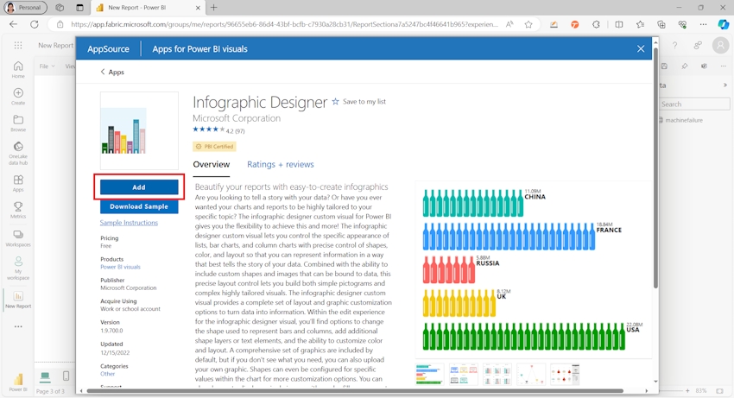Click the desktop layout view icon
Image resolution: width=734 pixels, height=398 pixels.
click(x=45, y=376)
